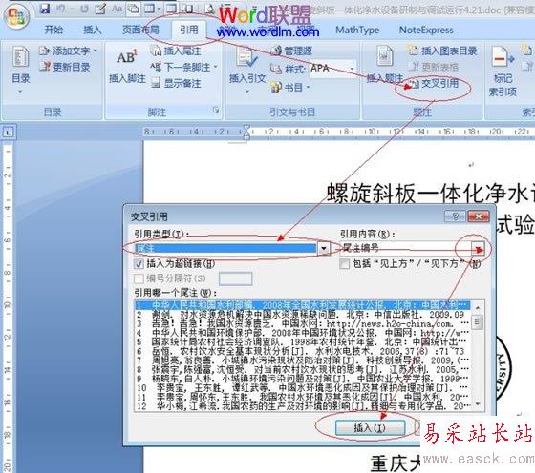Toggle 插入为超链接 checkbox
The image size is (535, 473).
tap(139, 263)
